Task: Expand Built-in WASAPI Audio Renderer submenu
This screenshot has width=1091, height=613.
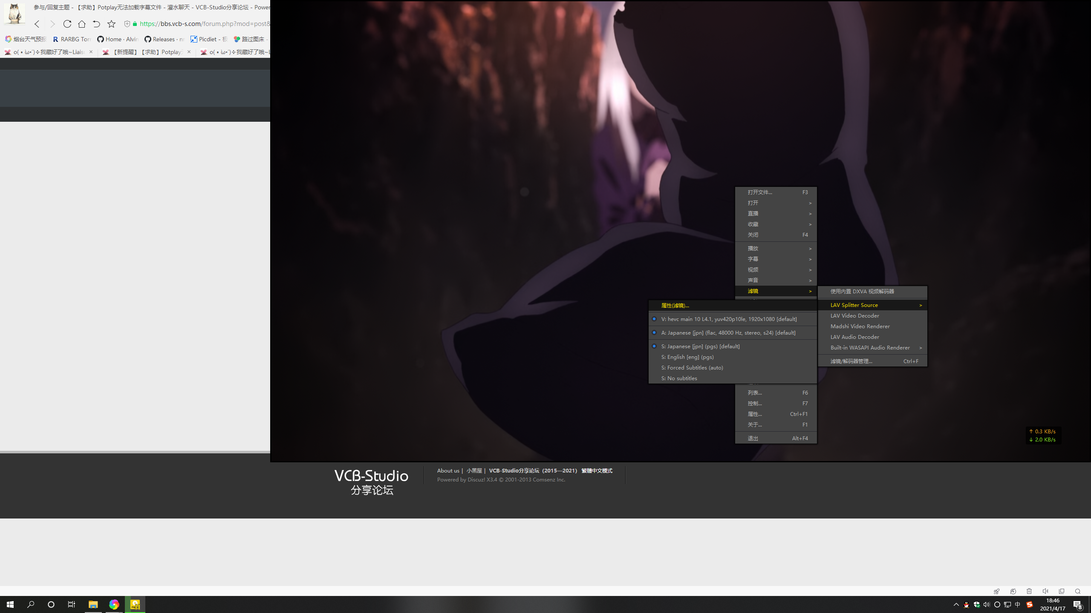Action: click(872, 348)
